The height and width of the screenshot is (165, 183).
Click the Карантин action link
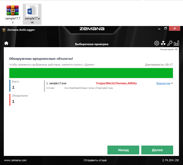[x=163, y=83]
